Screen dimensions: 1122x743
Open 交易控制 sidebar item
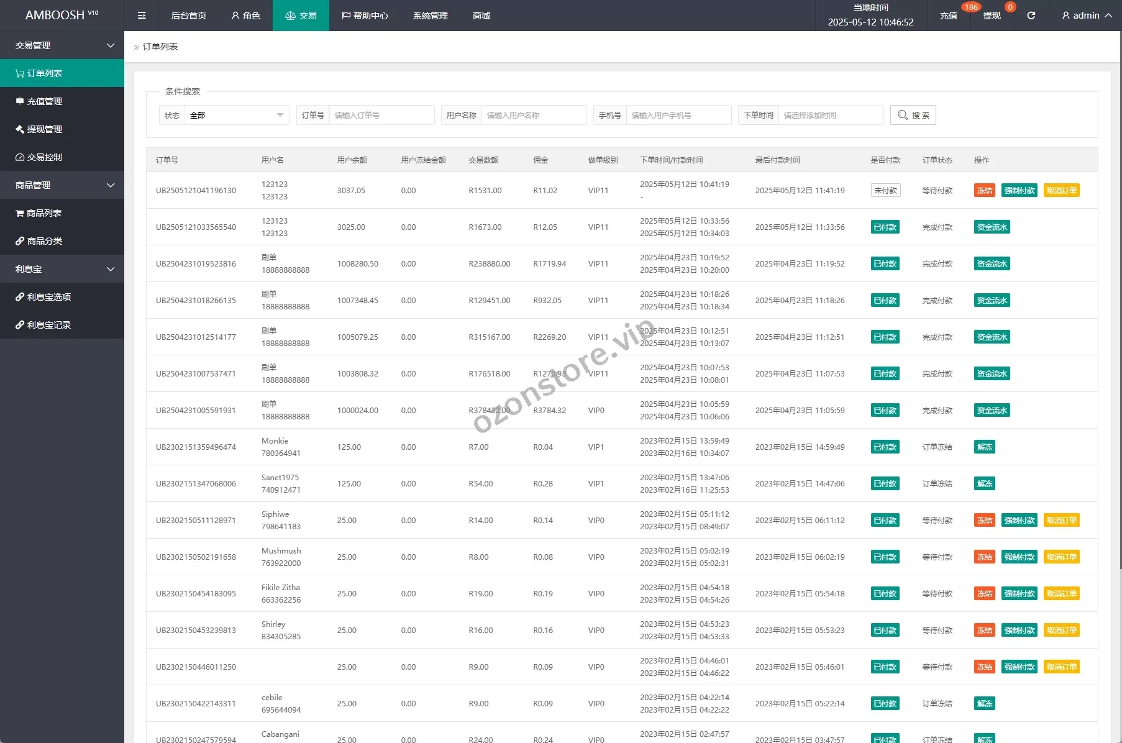pyautogui.click(x=62, y=157)
